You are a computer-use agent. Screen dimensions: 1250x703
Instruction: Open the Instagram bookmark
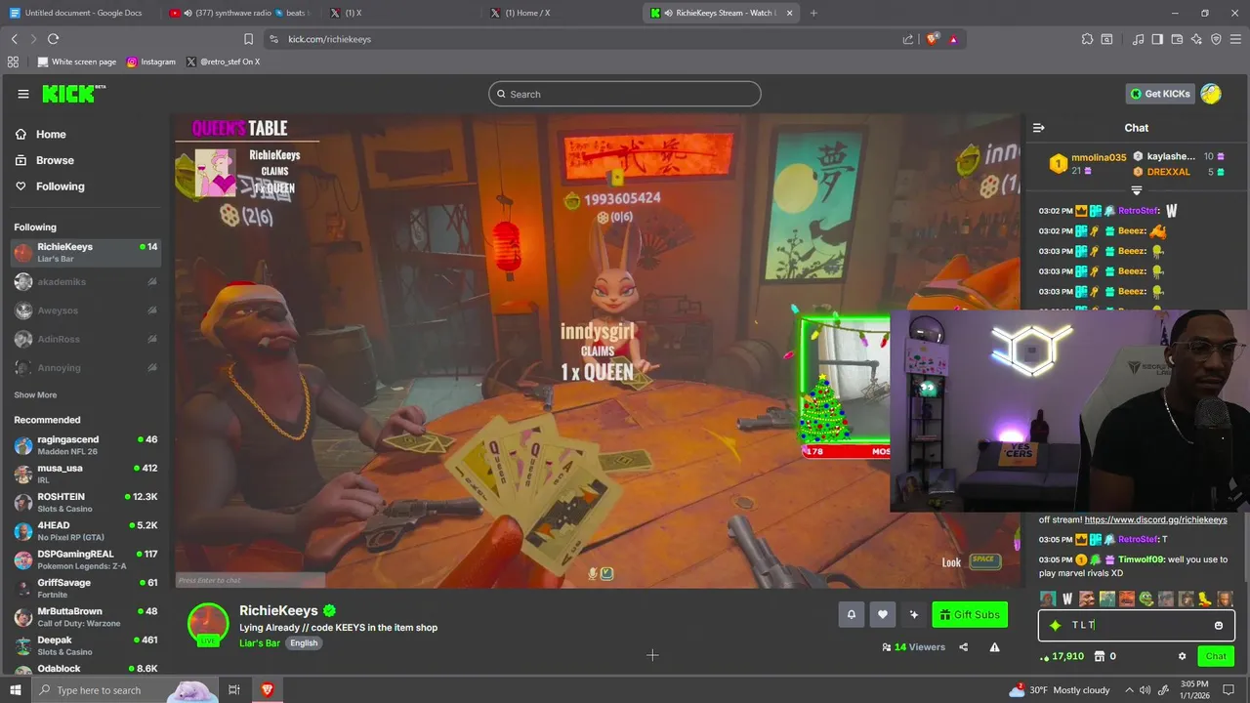click(x=151, y=62)
